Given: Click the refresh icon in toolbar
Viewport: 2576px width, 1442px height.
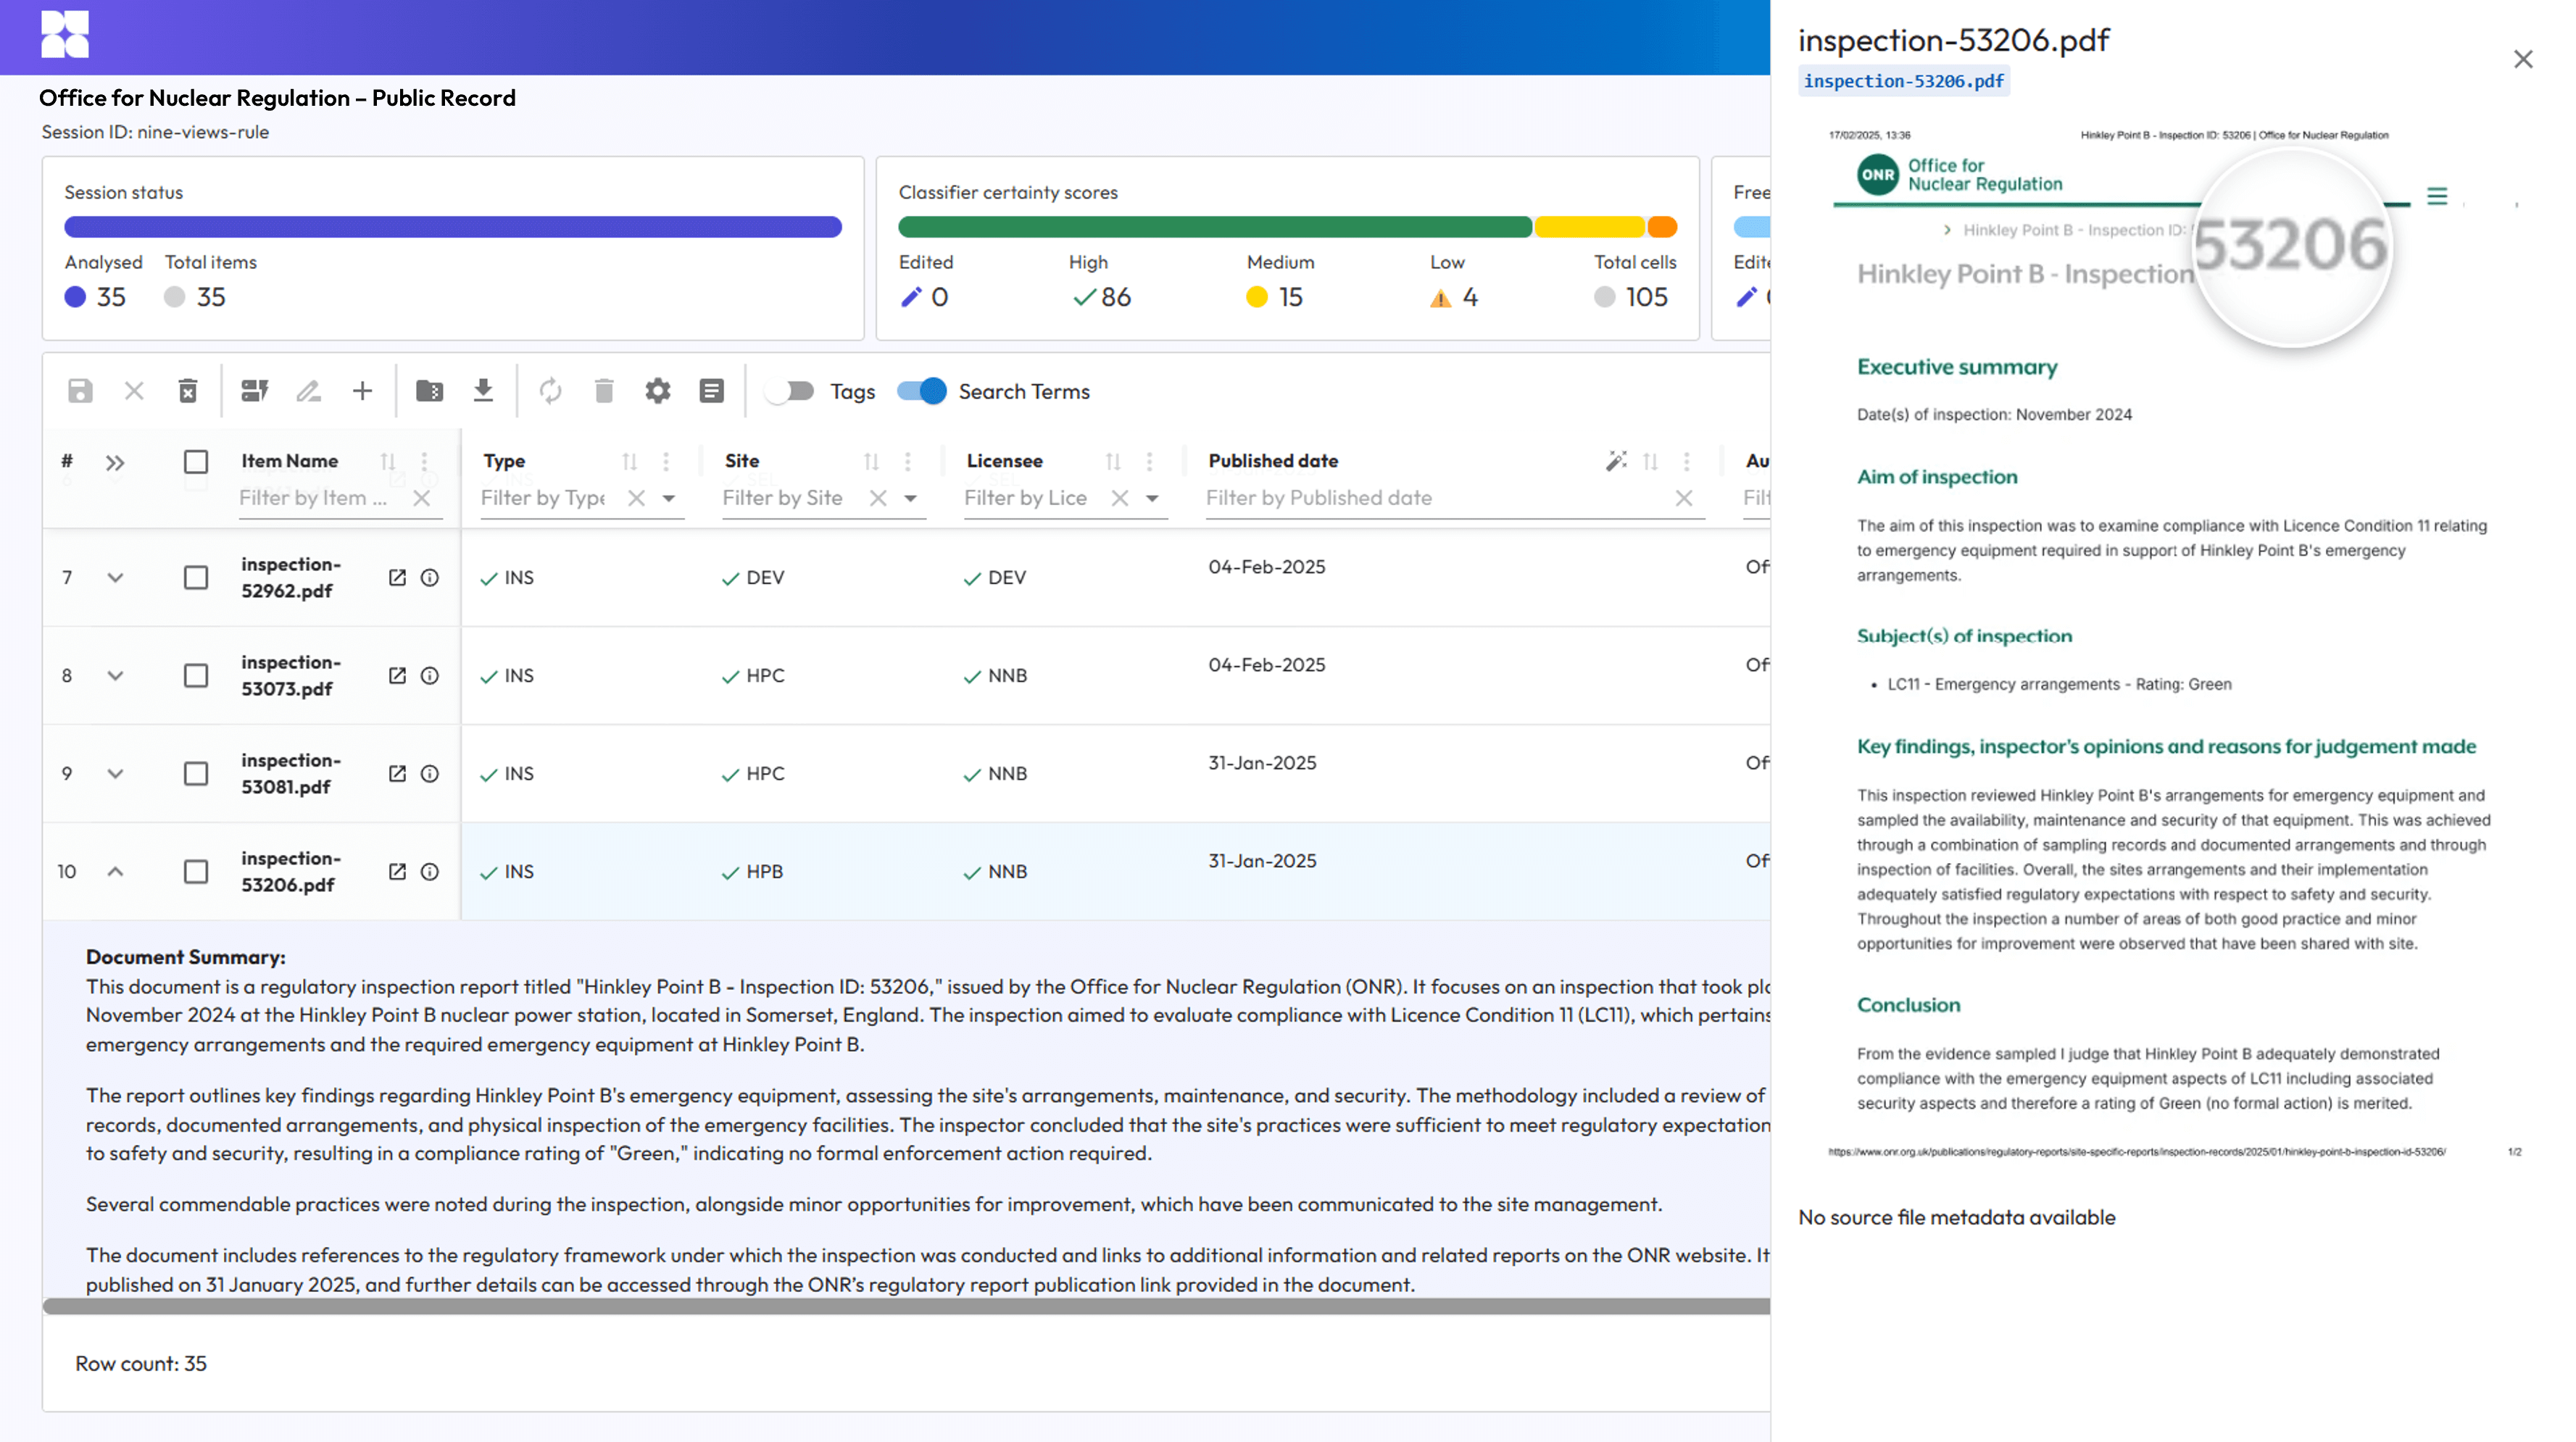Looking at the screenshot, I should (x=550, y=391).
